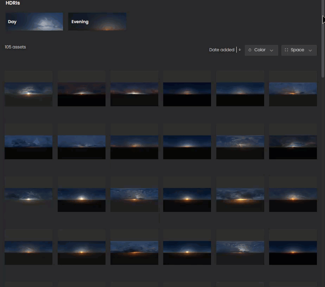Open the Color filter dropdown
The width and height of the screenshot is (325, 287).
261,50
